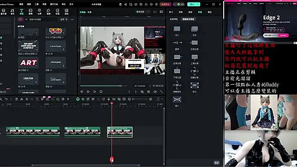
Task: Open Export dropdown arrow
Action: [x=198, y=4]
